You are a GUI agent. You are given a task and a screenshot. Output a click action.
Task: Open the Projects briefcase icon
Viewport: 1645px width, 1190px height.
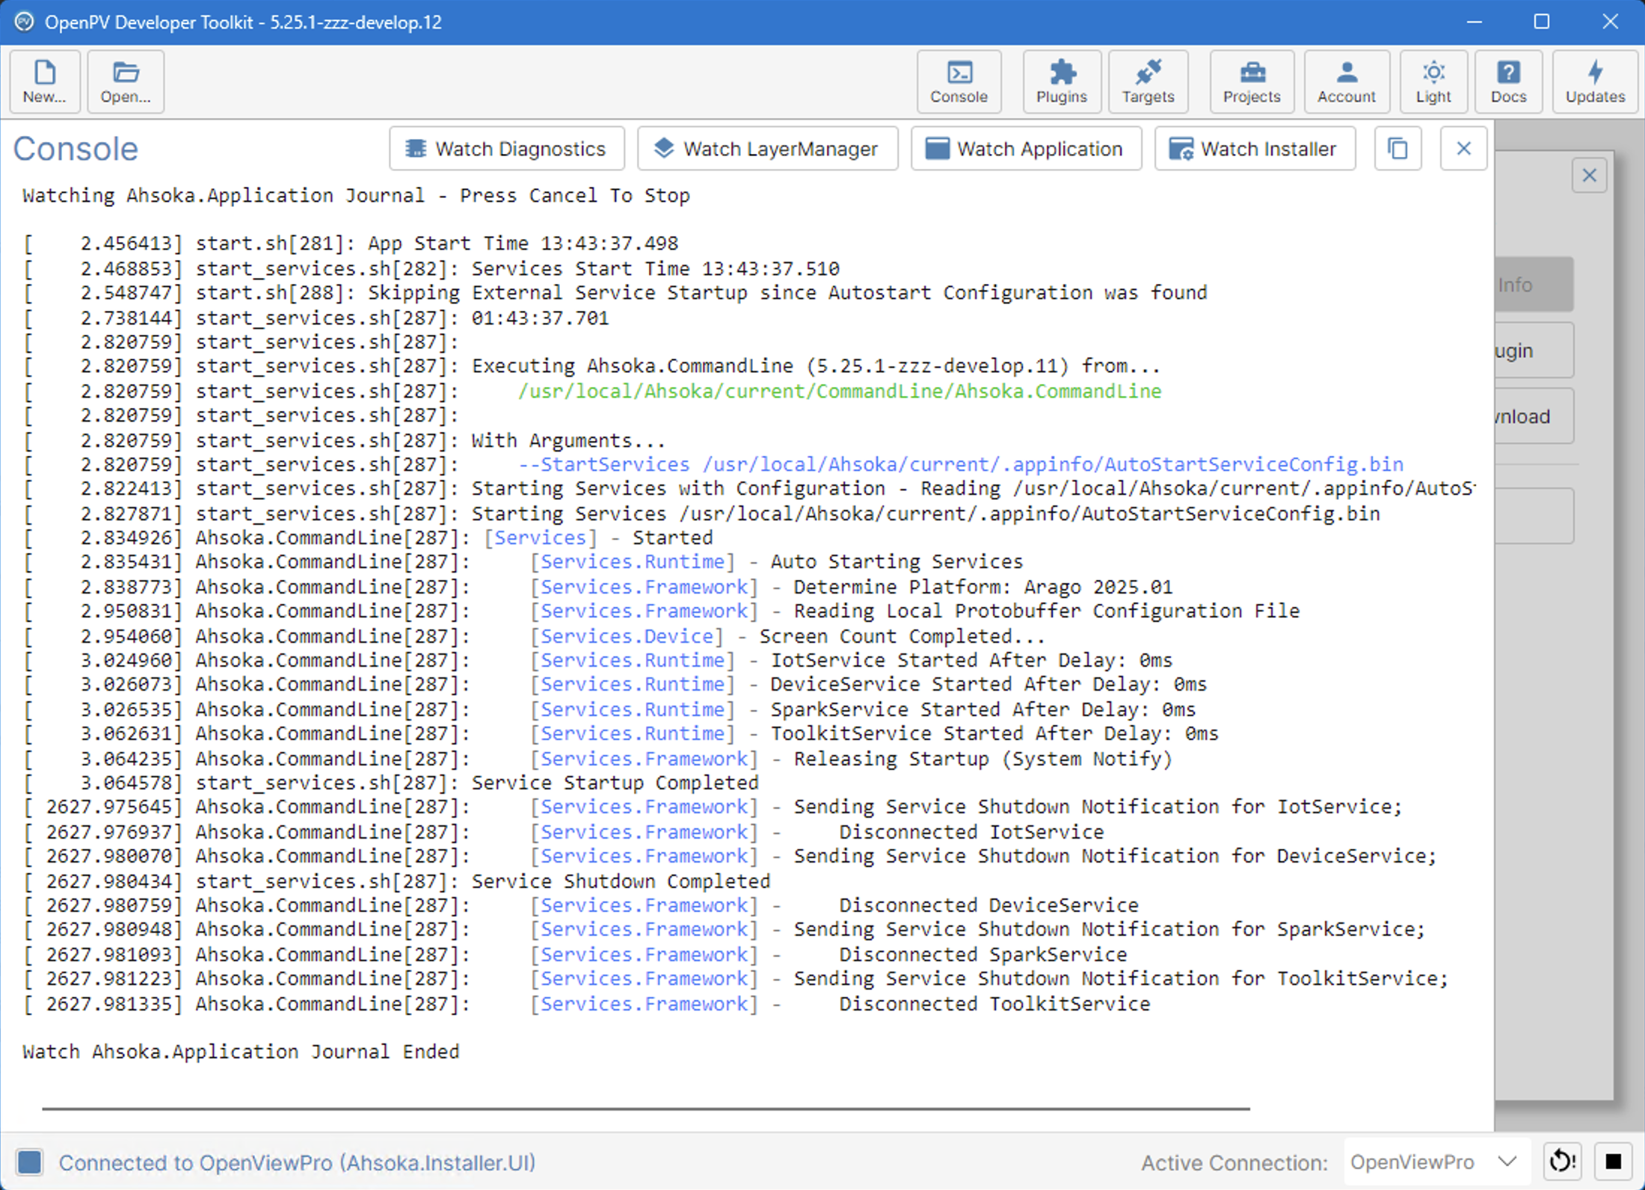click(1252, 82)
